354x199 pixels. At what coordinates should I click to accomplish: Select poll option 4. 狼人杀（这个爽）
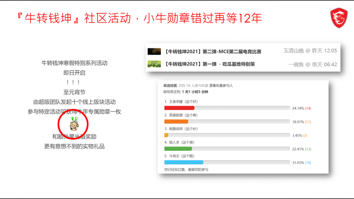(179, 142)
